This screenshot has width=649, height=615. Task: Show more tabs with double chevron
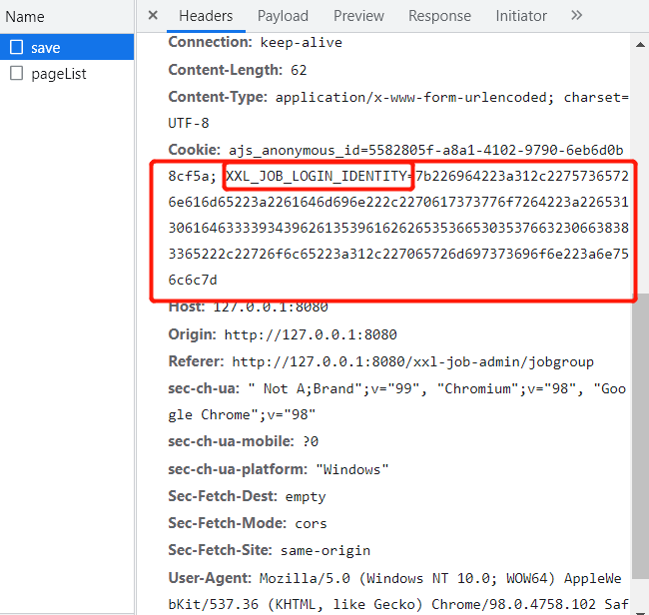tap(576, 16)
